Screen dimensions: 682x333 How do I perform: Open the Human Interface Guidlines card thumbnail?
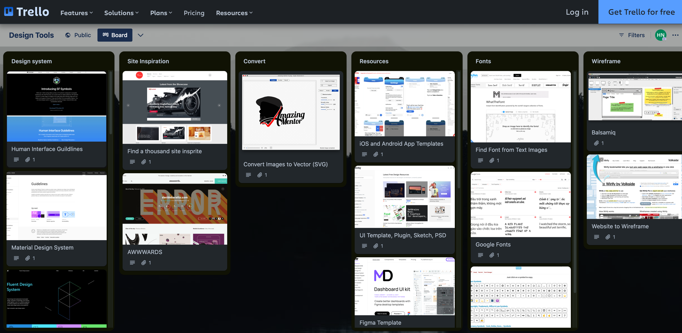click(57, 106)
